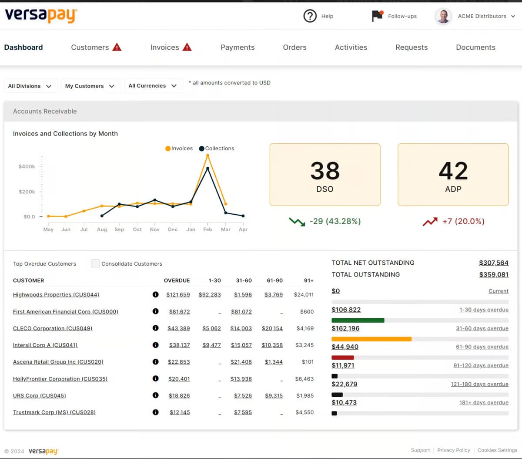Image resolution: width=522 pixels, height=459 pixels.
Task: Click the Total Outstanding $359,081 link
Action: pos(494,274)
